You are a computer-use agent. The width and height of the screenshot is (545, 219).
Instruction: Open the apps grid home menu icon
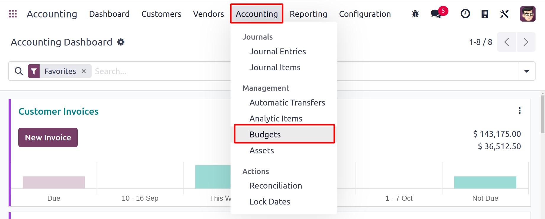pos(13,14)
